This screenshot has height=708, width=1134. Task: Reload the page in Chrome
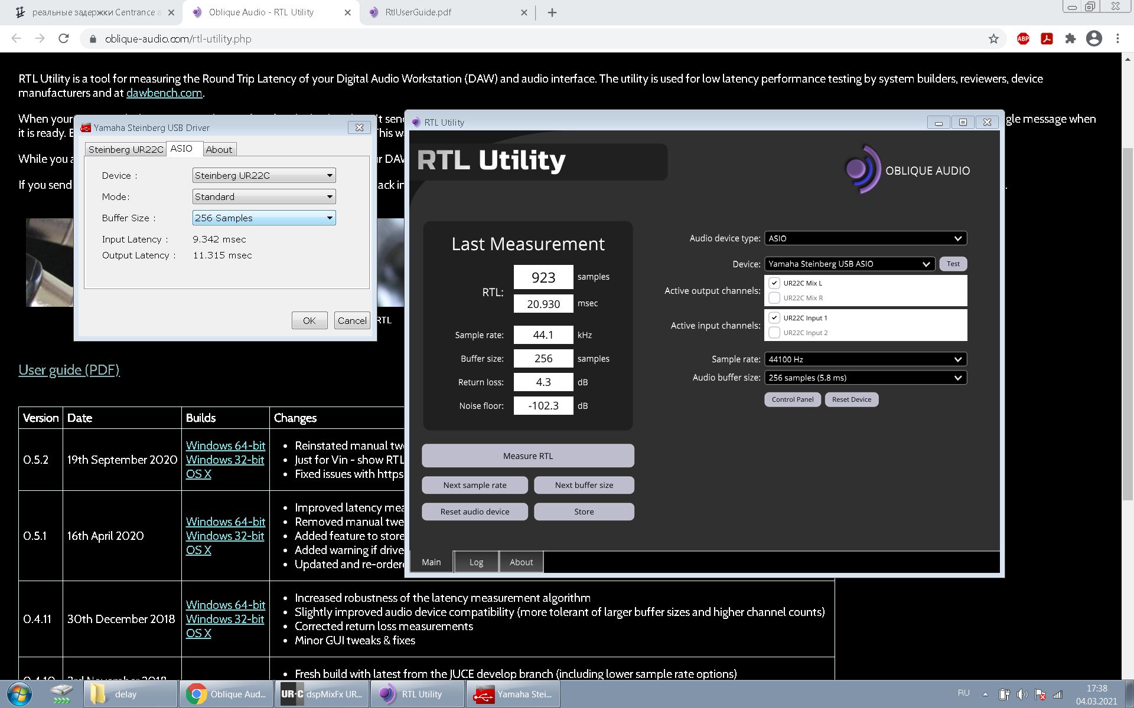(x=64, y=39)
